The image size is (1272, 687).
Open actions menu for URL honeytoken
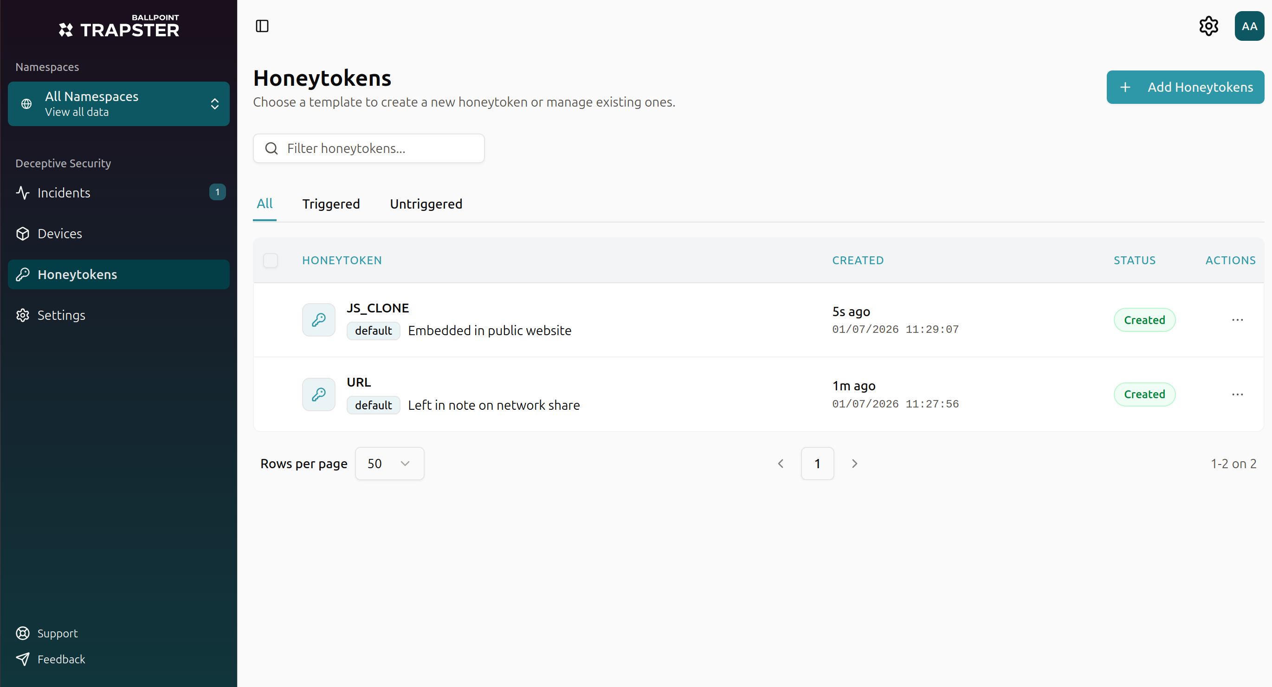1238,394
